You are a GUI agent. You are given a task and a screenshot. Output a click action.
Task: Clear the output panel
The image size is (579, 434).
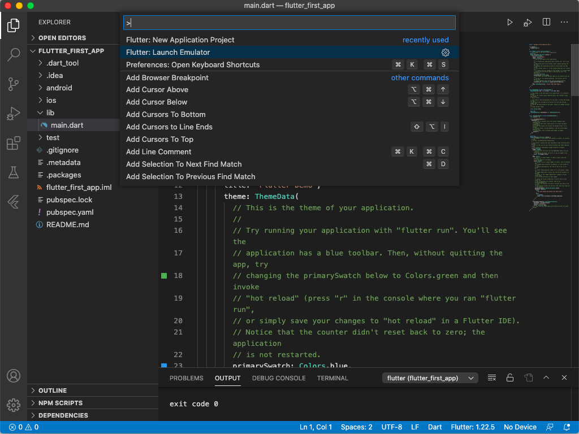491,377
